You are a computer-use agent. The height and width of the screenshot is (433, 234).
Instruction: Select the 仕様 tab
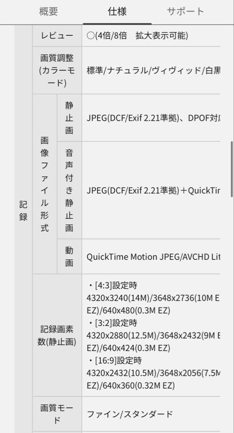(117, 12)
